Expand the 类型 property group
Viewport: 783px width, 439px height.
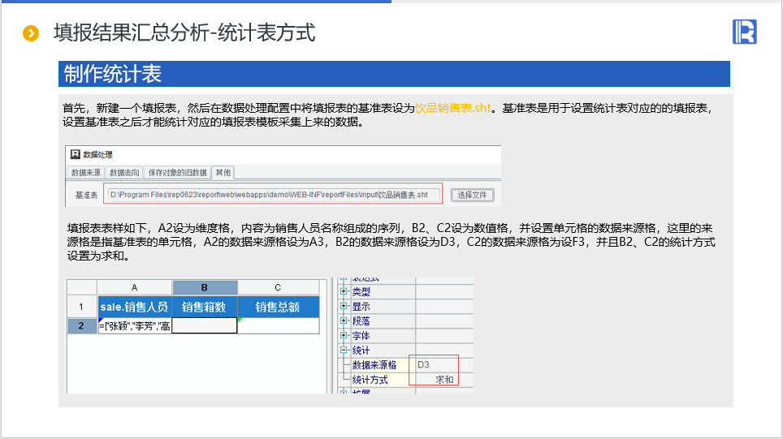(344, 291)
